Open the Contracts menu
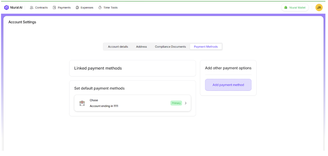 pyautogui.click(x=41, y=8)
